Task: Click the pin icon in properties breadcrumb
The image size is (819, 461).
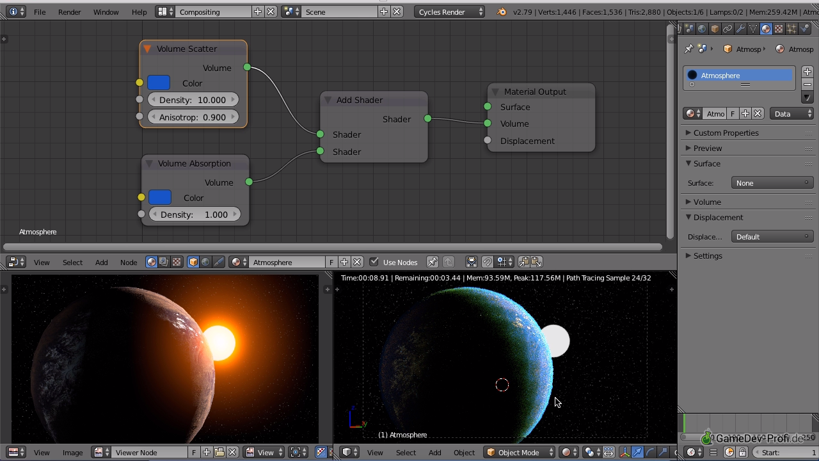Action: point(688,49)
